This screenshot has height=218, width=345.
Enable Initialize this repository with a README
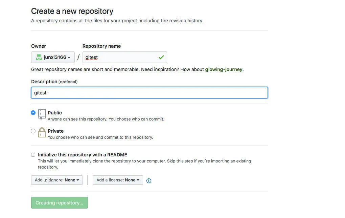click(33, 155)
